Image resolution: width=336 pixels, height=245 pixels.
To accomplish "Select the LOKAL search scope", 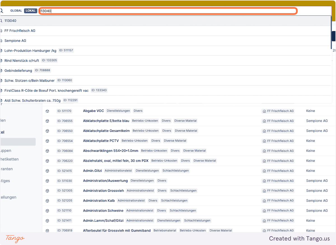I will tap(31, 11).
